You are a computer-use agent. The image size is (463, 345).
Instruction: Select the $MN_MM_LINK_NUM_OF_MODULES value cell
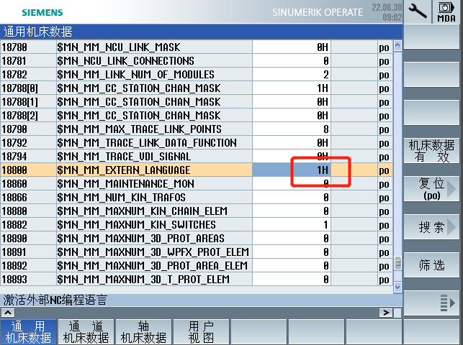click(x=292, y=75)
